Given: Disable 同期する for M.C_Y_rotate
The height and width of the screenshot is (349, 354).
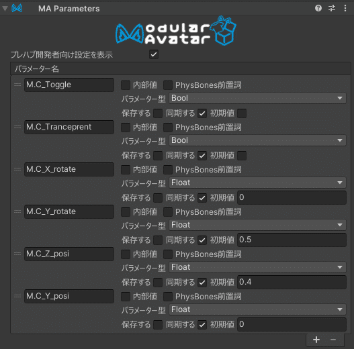Looking at the screenshot, I should point(202,240).
